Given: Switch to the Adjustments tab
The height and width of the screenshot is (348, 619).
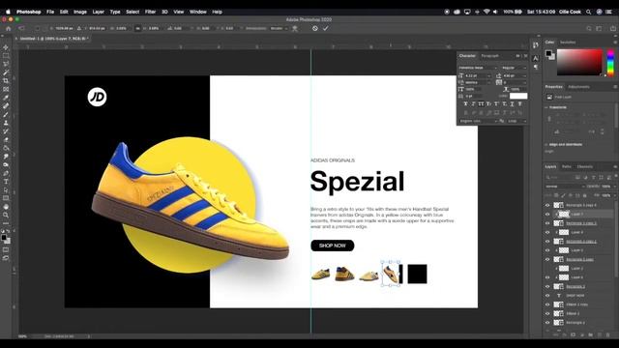Looking at the screenshot, I should 578,87.
